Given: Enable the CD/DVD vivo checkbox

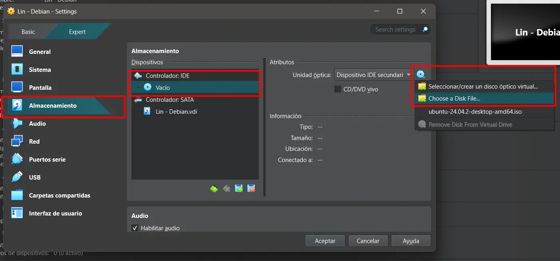Looking at the screenshot, I should tap(338, 89).
